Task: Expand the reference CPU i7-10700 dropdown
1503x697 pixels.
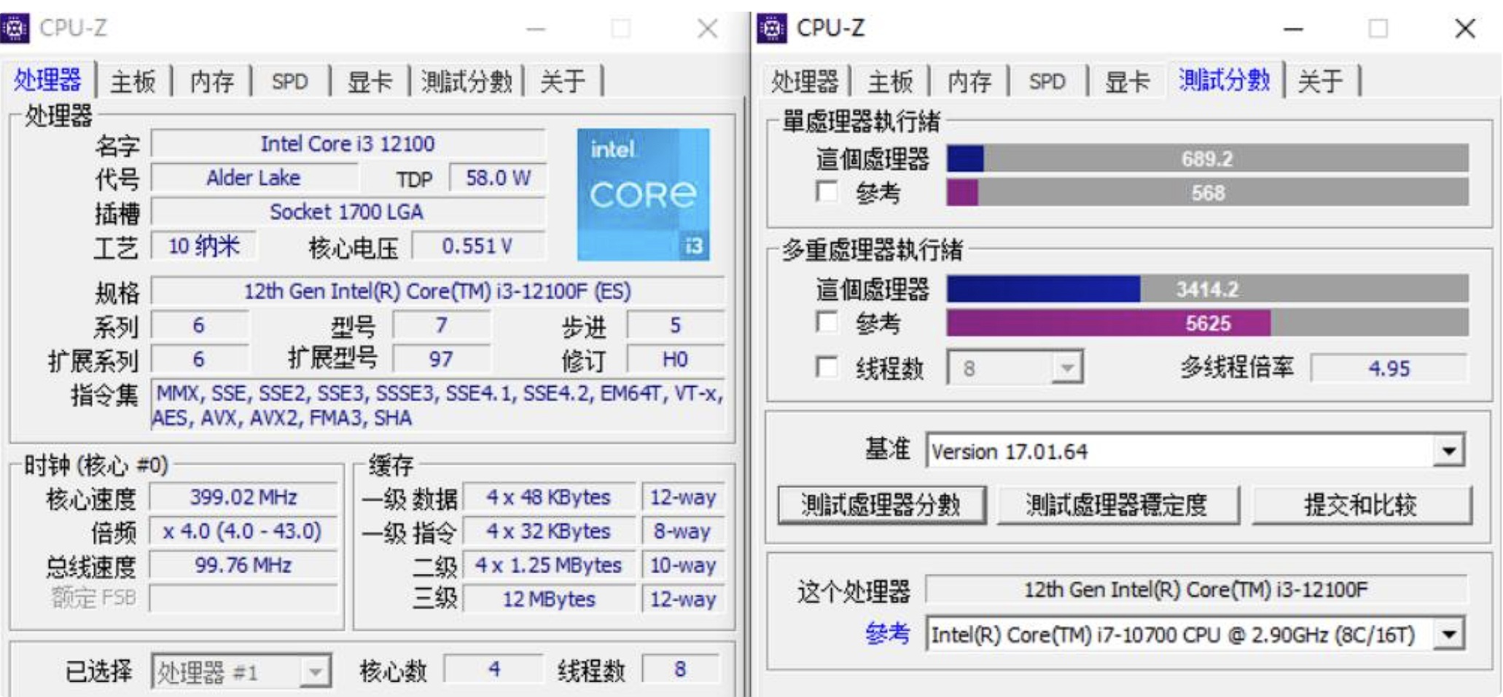Action: point(1448,634)
